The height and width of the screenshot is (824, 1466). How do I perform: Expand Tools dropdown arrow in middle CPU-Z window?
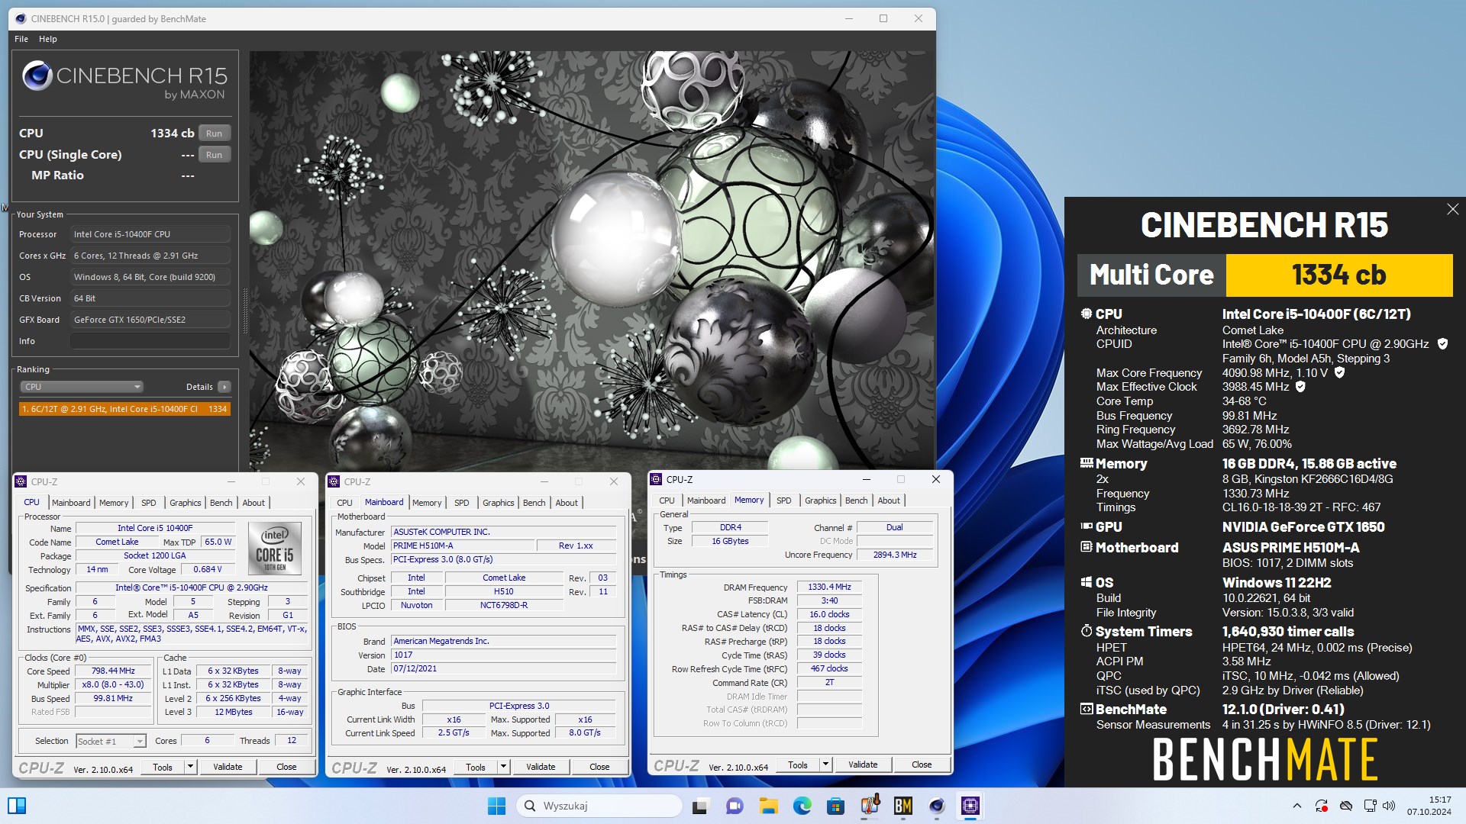coord(503,767)
